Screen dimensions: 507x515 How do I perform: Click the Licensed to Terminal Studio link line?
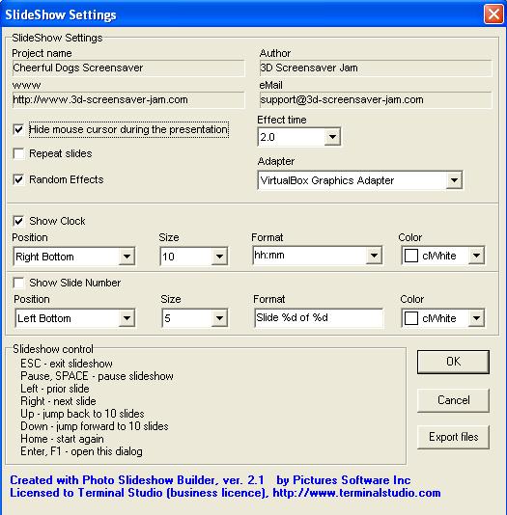[x=225, y=493]
